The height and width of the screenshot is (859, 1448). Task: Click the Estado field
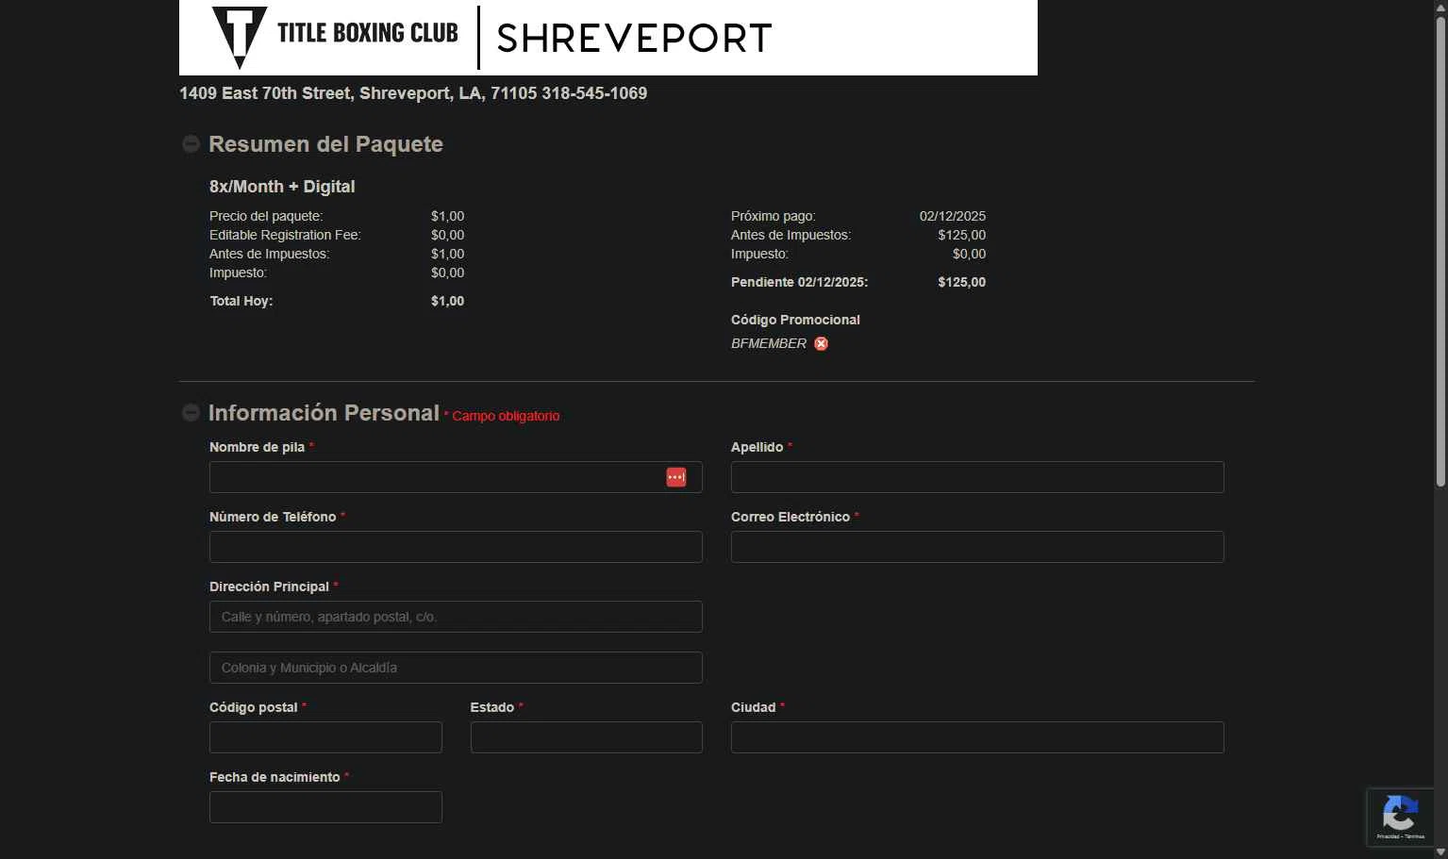coord(587,737)
